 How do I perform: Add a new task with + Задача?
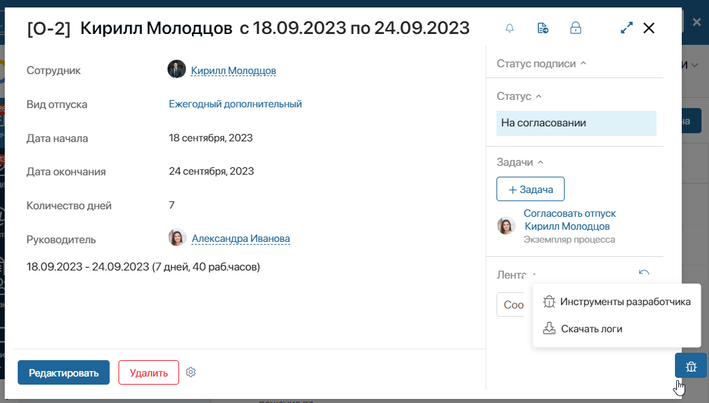pos(531,189)
